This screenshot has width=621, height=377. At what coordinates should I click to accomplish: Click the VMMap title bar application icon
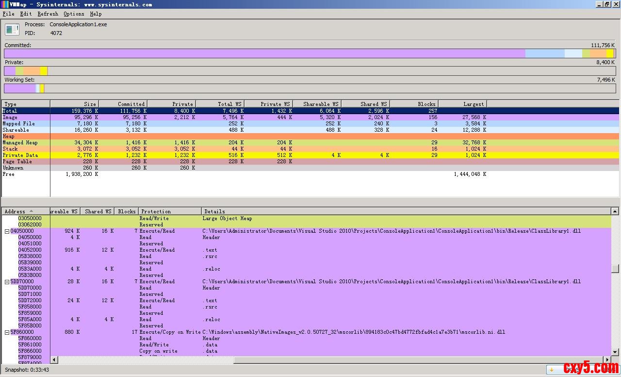point(5,4)
